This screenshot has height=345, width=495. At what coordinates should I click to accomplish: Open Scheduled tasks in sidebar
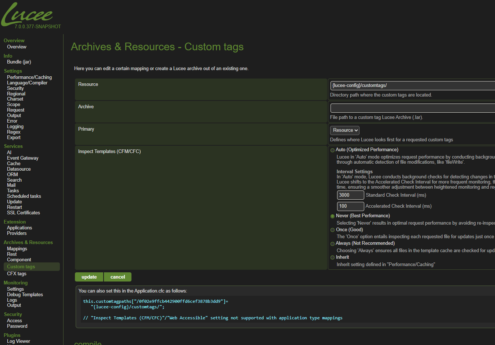point(24,196)
